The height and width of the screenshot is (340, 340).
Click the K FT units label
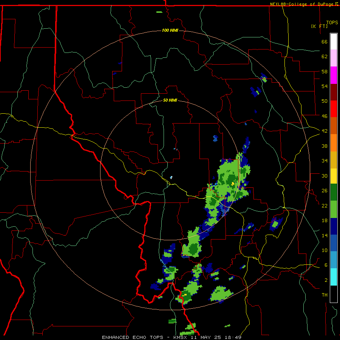click(x=319, y=26)
